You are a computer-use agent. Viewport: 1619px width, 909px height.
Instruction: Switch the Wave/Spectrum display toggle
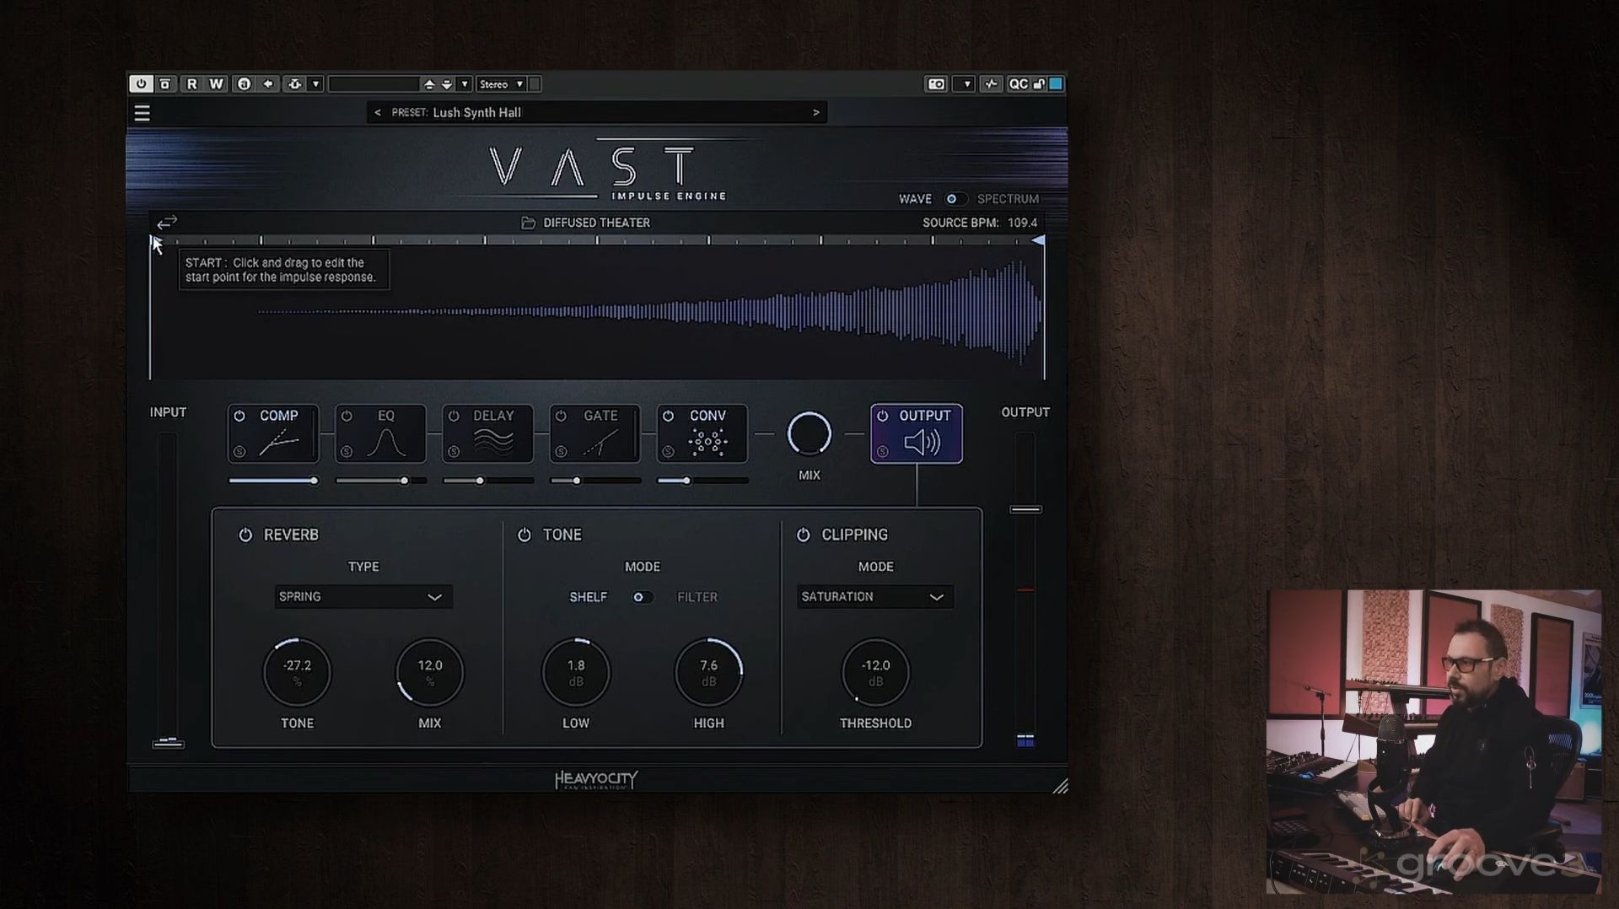tap(955, 199)
